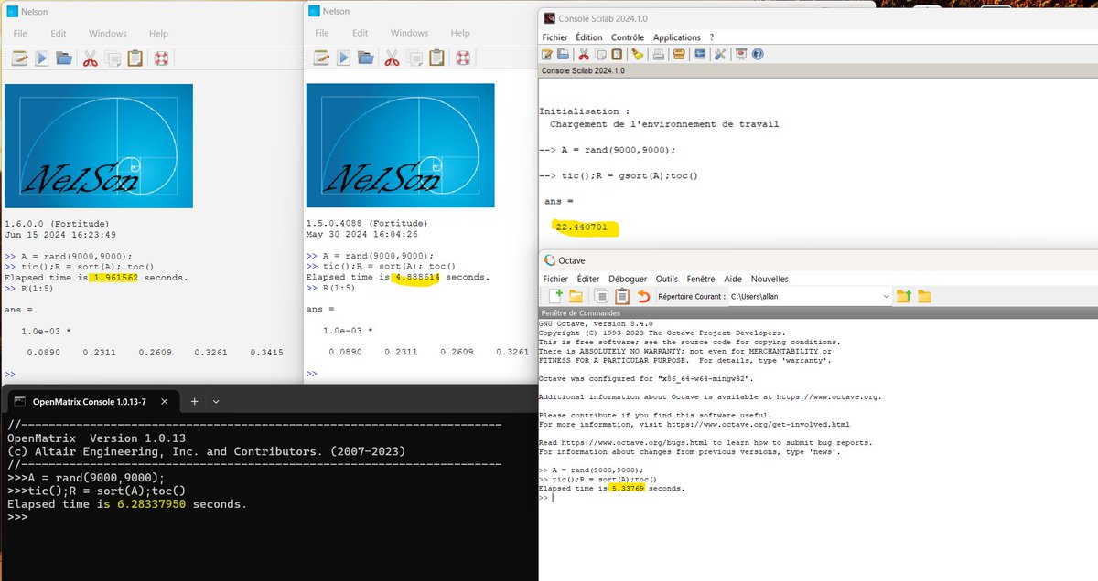1098x581 pixels.
Task: Open Windows menu in Nelson 1.5.0 window
Action: click(409, 33)
